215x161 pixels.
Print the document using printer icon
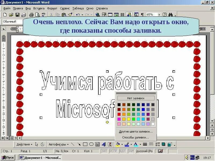point(31,14)
